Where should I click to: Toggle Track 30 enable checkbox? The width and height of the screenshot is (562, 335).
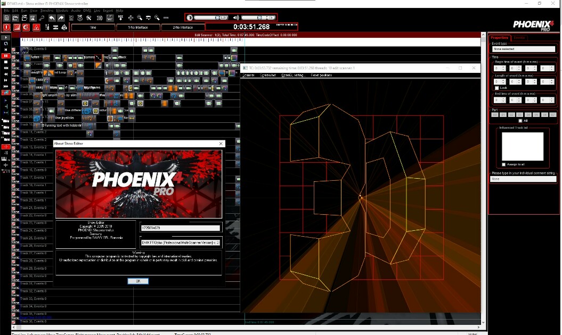pyautogui.click(x=14, y=277)
